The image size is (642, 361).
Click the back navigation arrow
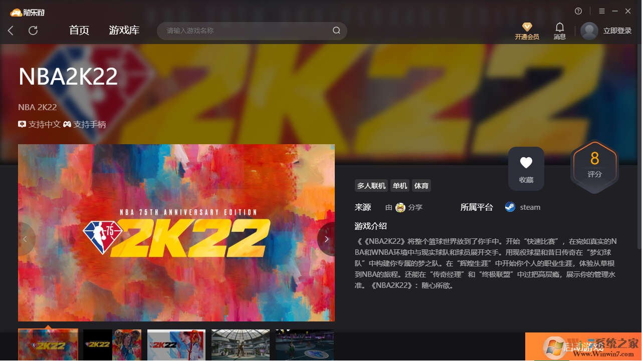coord(11,31)
